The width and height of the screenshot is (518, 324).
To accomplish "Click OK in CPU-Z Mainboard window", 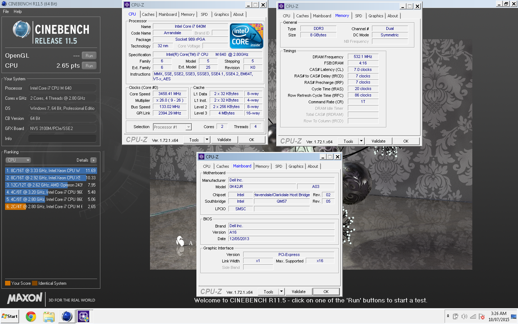I will point(326,292).
